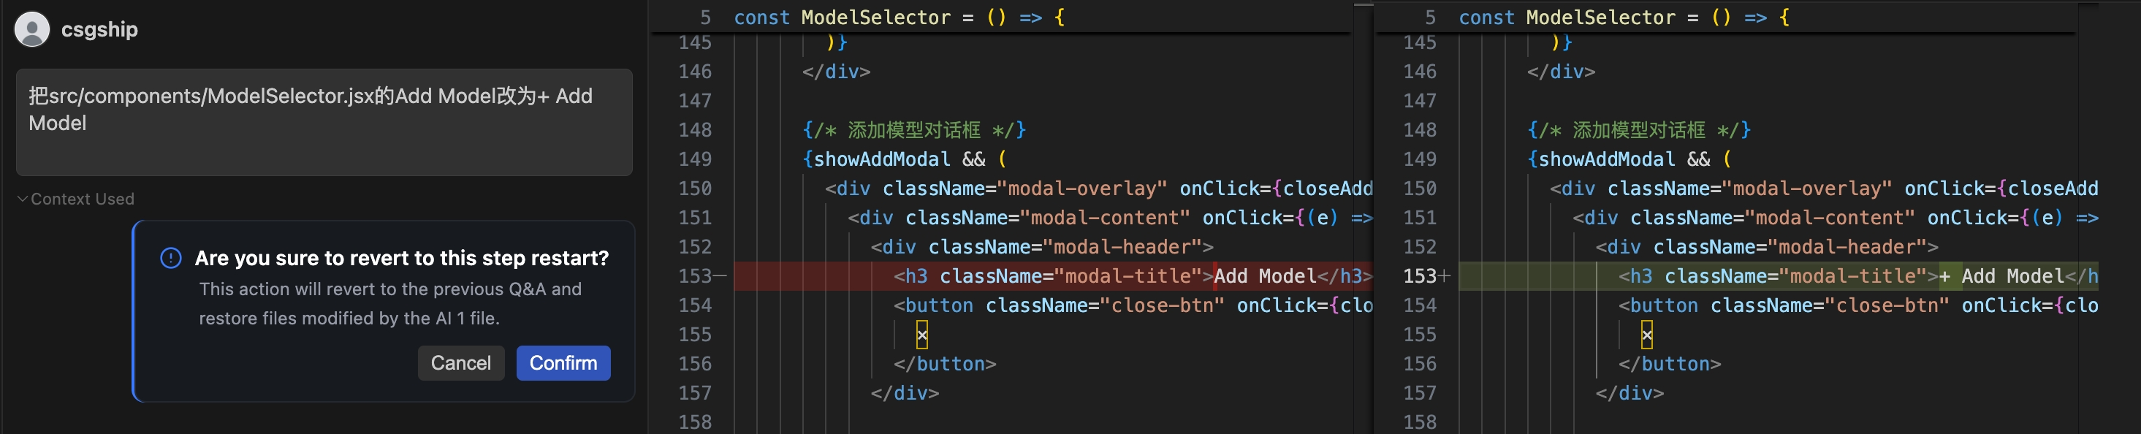Click line number 150 in the left pane
Screen dimensions: 2141x434
pos(695,189)
